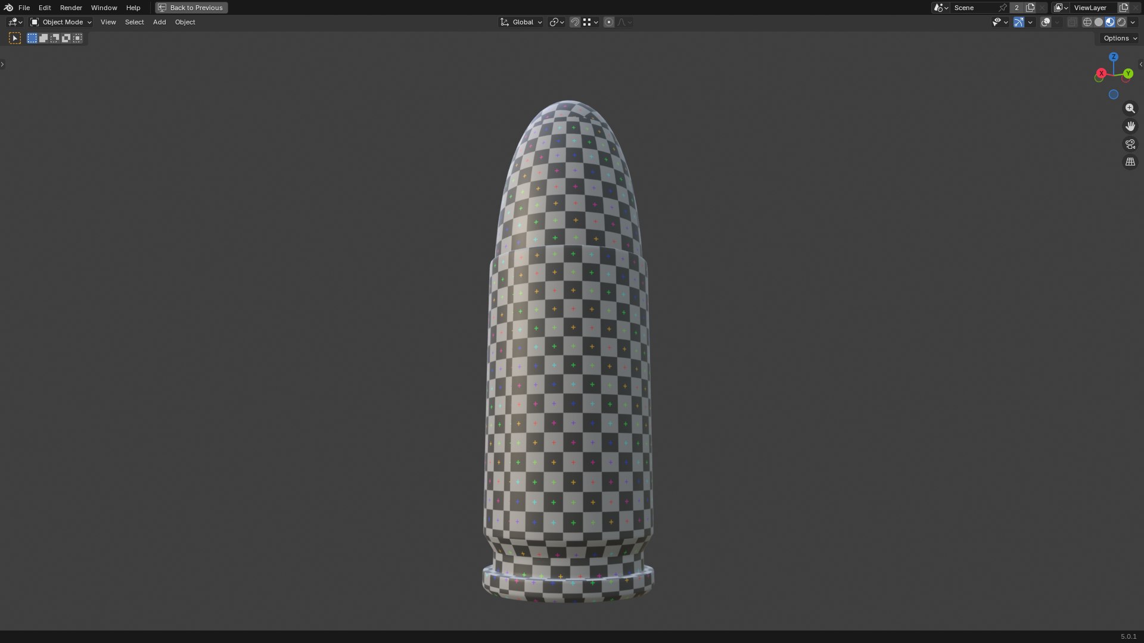Click the ViewLayer name field
This screenshot has height=643, width=1144.
(x=1093, y=8)
